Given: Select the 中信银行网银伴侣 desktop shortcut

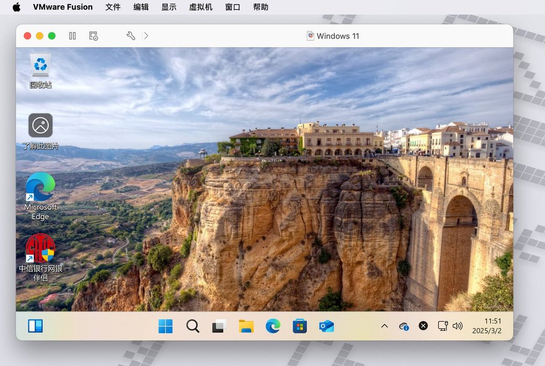Looking at the screenshot, I should coord(40,257).
